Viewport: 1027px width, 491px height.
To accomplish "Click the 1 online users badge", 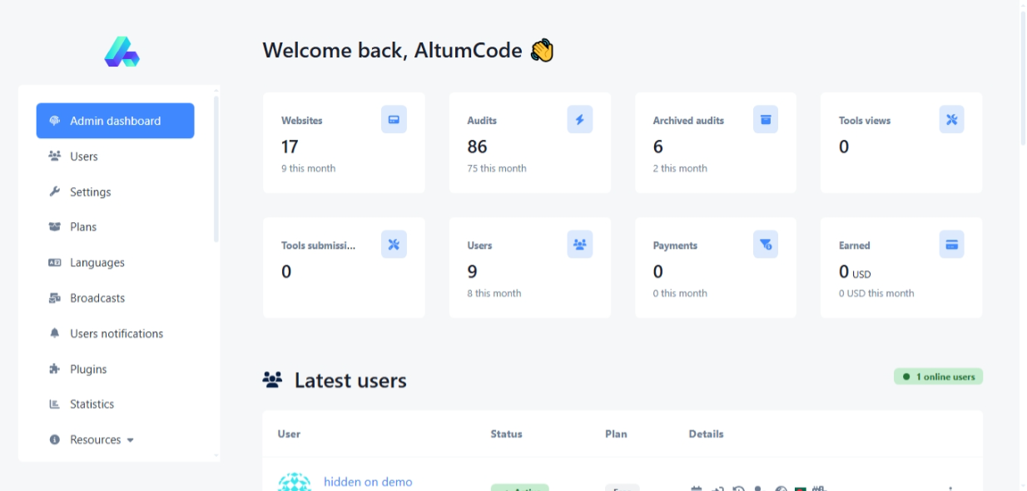I will (x=939, y=377).
